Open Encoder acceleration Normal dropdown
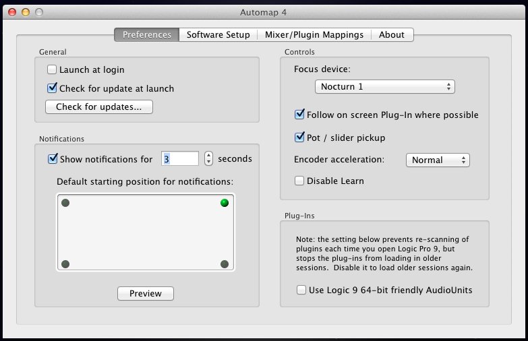The height and width of the screenshot is (341, 528). [437, 160]
